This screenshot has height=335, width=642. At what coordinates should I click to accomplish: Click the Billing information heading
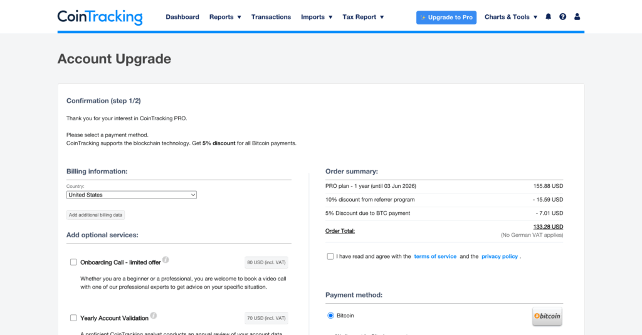(97, 172)
